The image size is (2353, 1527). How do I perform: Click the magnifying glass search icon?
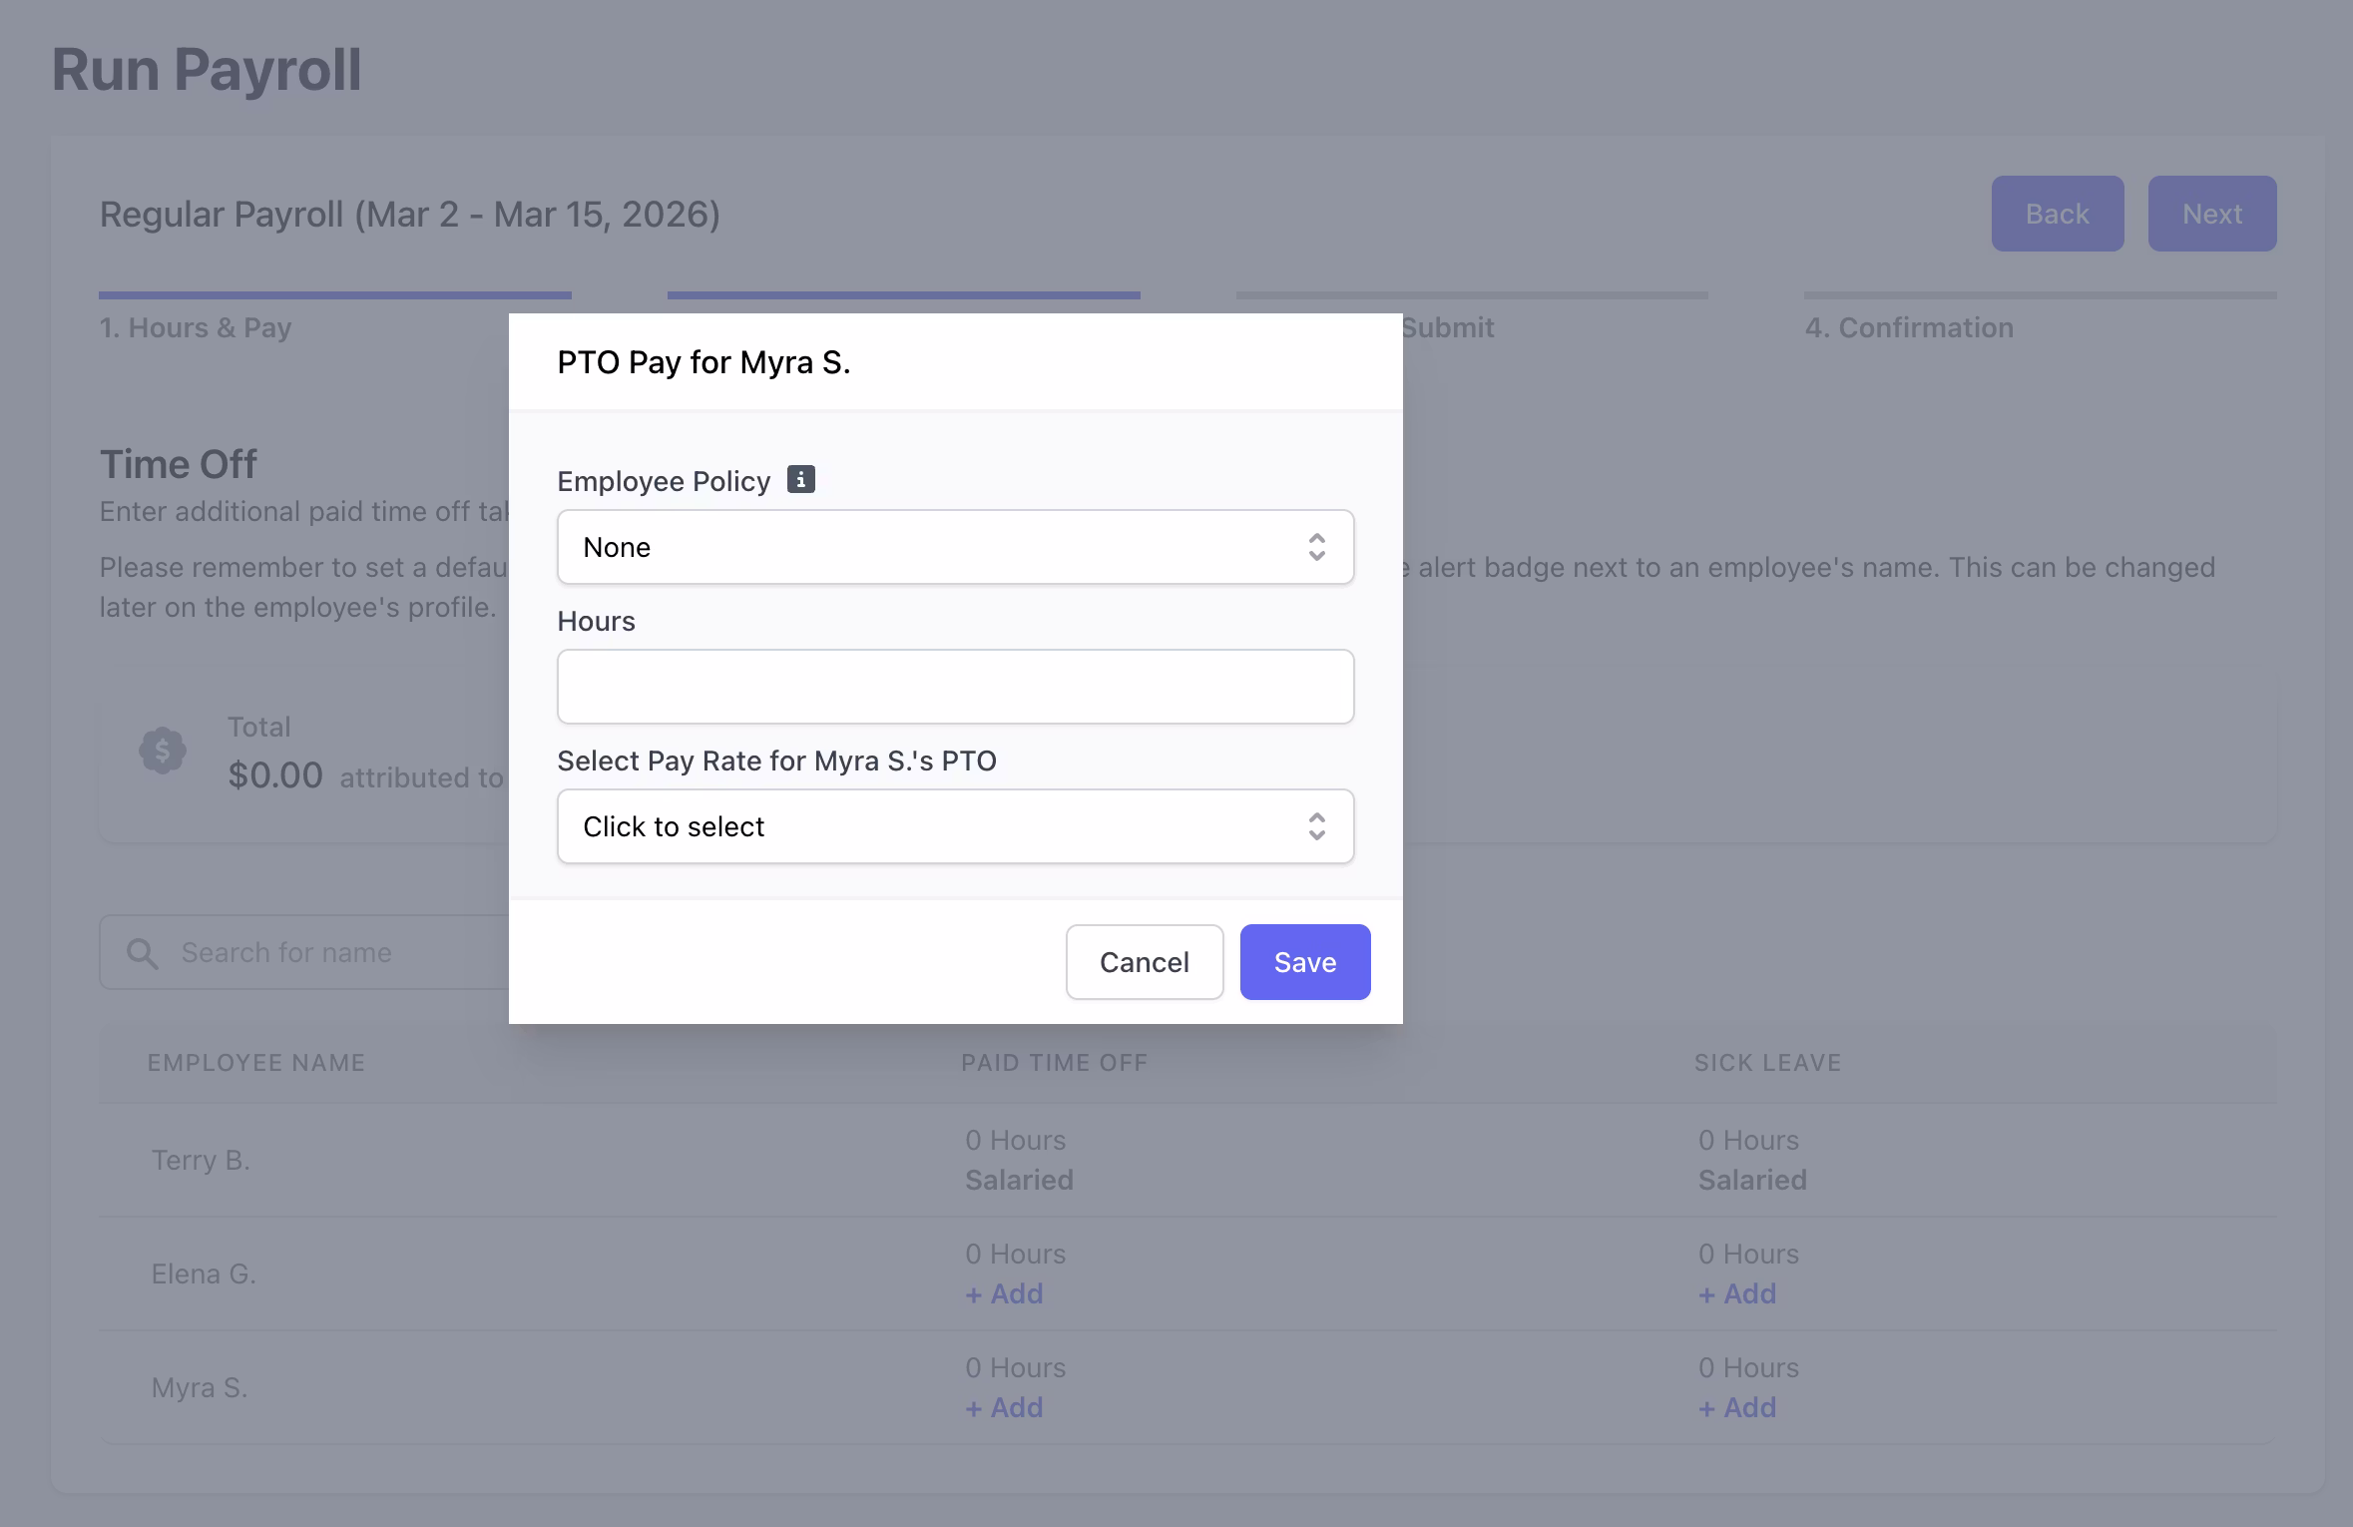pos(143,953)
